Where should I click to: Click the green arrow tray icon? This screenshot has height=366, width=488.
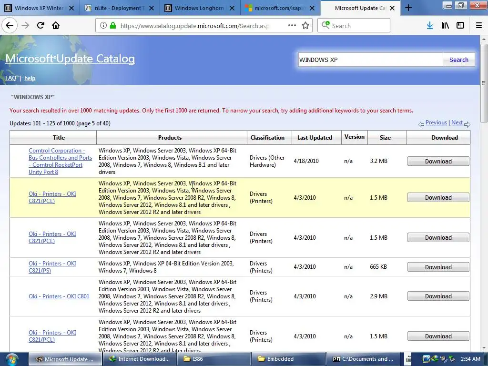point(452,359)
